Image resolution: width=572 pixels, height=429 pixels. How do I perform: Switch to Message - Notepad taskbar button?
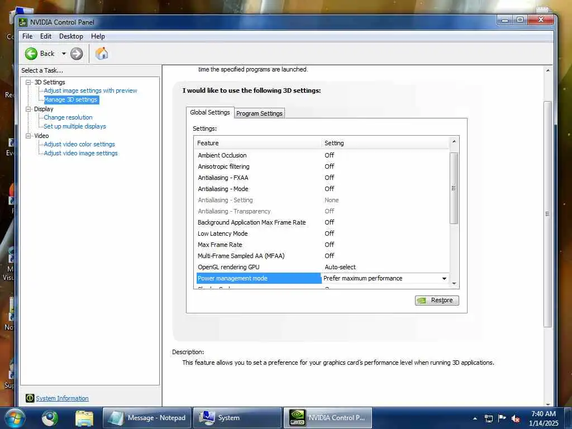pyautogui.click(x=147, y=418)
